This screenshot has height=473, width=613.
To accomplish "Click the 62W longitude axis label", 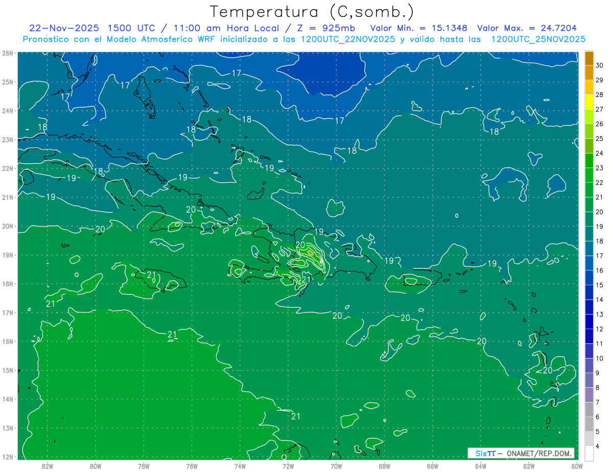I will [x=529, y=466].
